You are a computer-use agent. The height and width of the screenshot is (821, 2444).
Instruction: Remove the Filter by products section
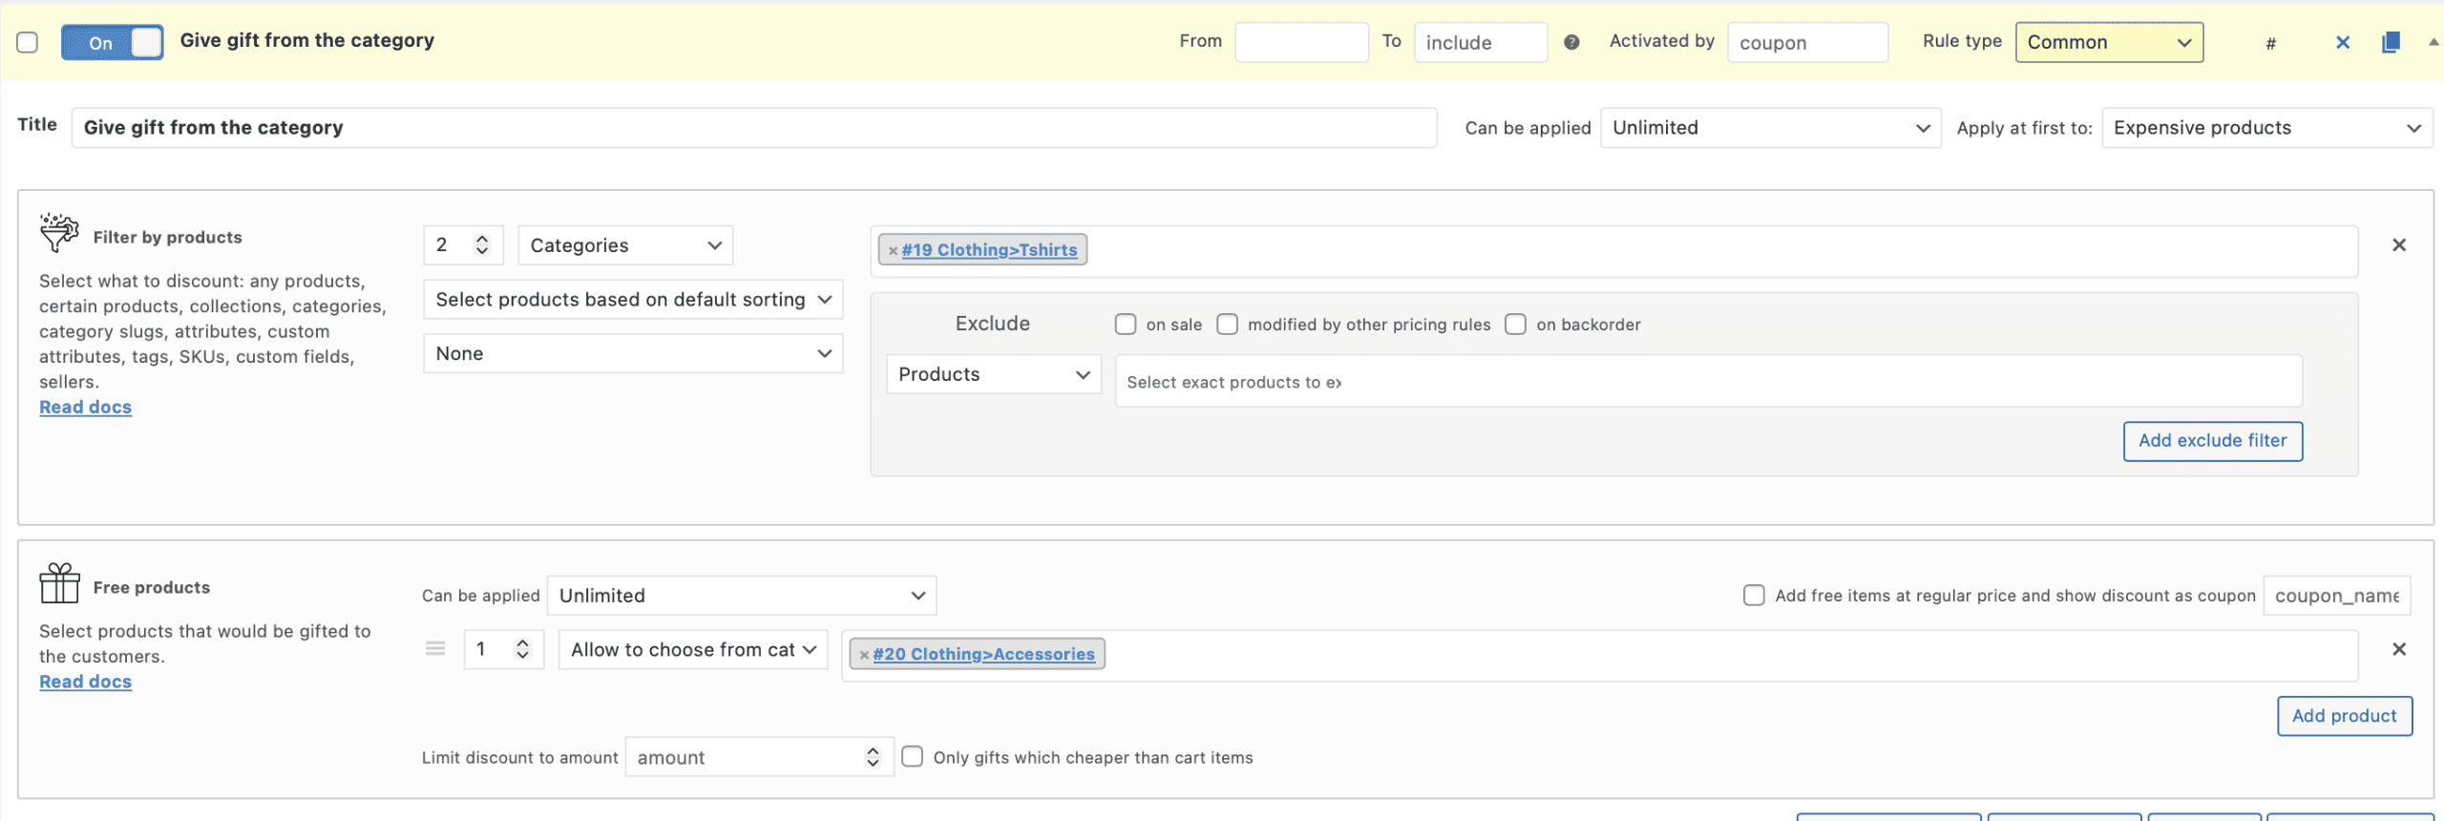click(x=2398, y=245)
